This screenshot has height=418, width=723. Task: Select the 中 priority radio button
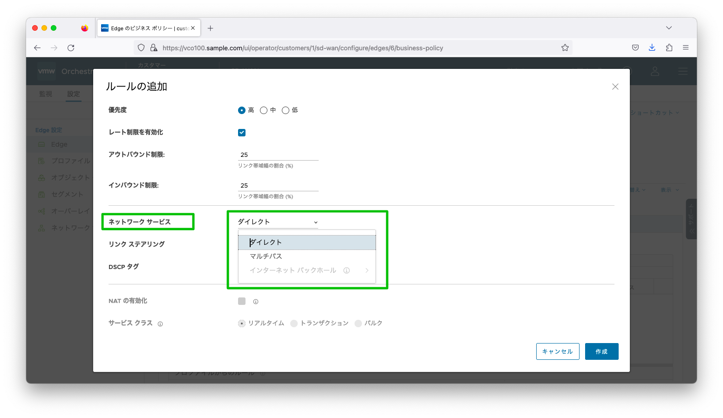tap(264, 110)
